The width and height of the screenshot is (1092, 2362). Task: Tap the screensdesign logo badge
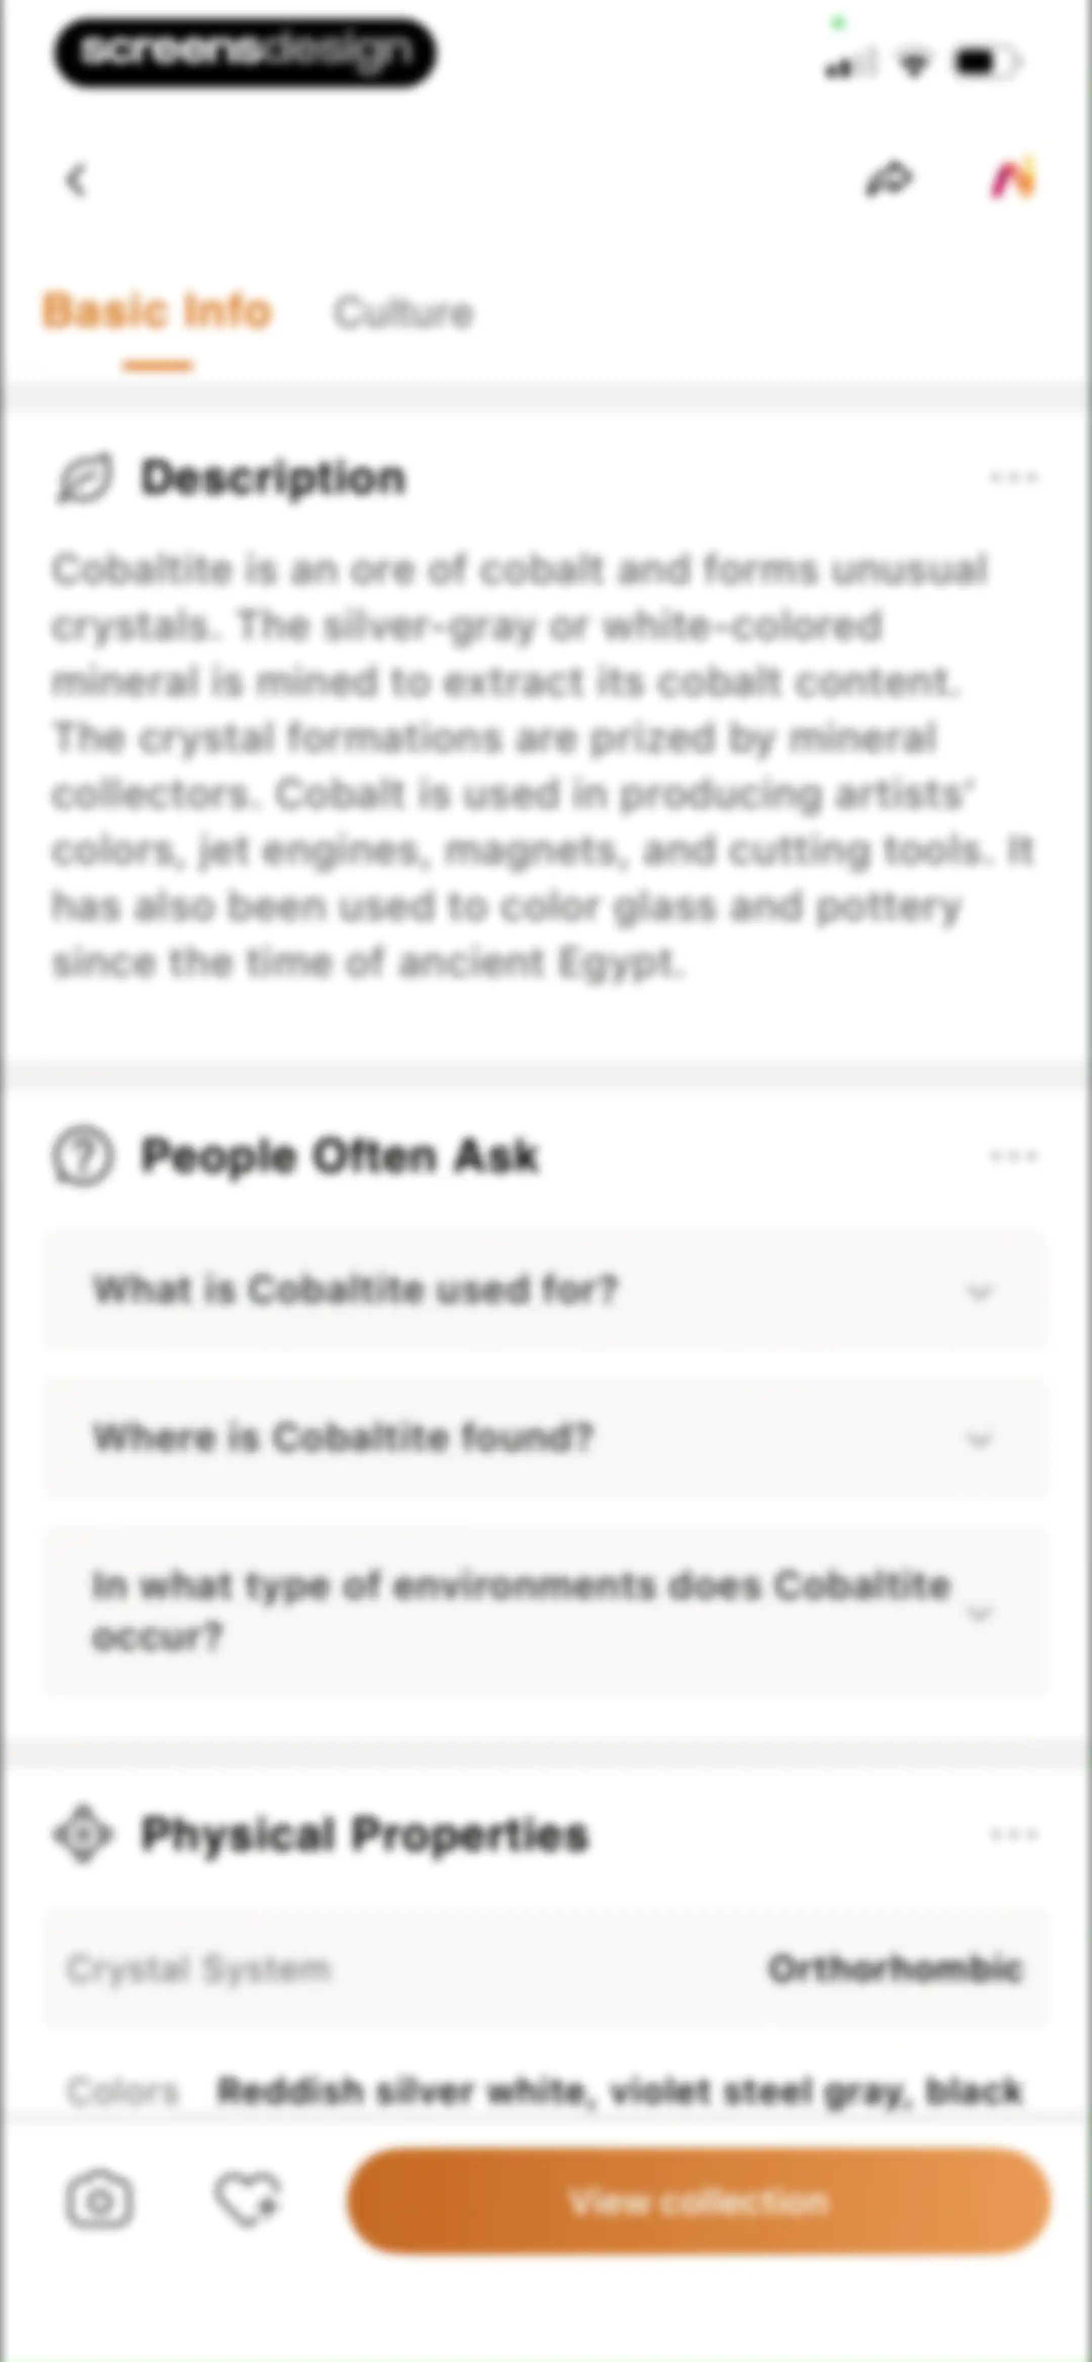245,52
